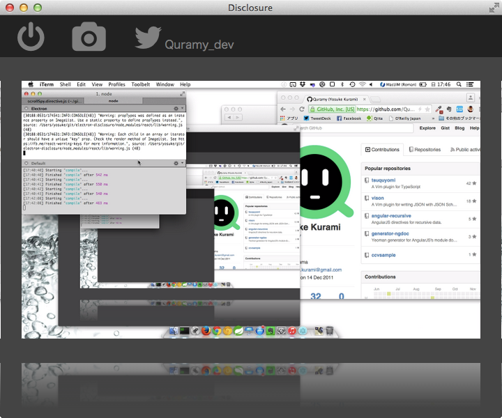Click the iTunes music icon in the captured Dock
Image resolution: width=502 pixels, height=418 pixels.
[x=292, y=331]
